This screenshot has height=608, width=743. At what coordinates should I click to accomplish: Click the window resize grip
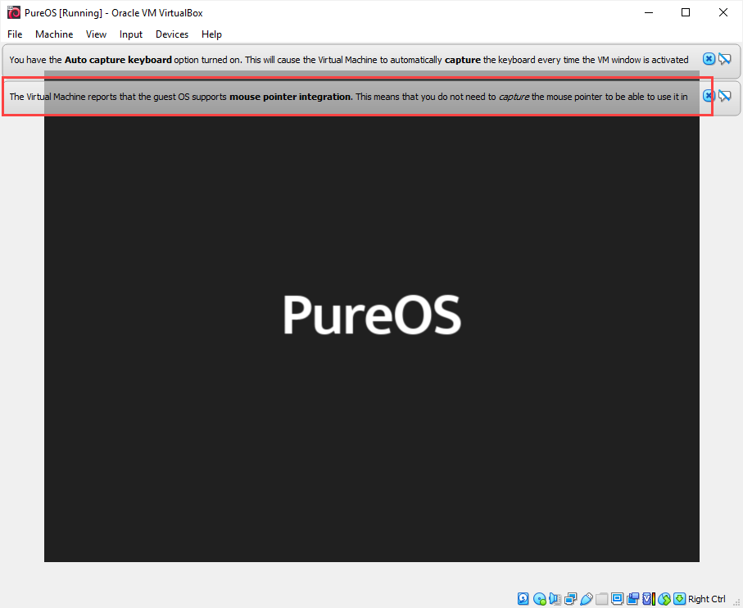tap(736, 601)
